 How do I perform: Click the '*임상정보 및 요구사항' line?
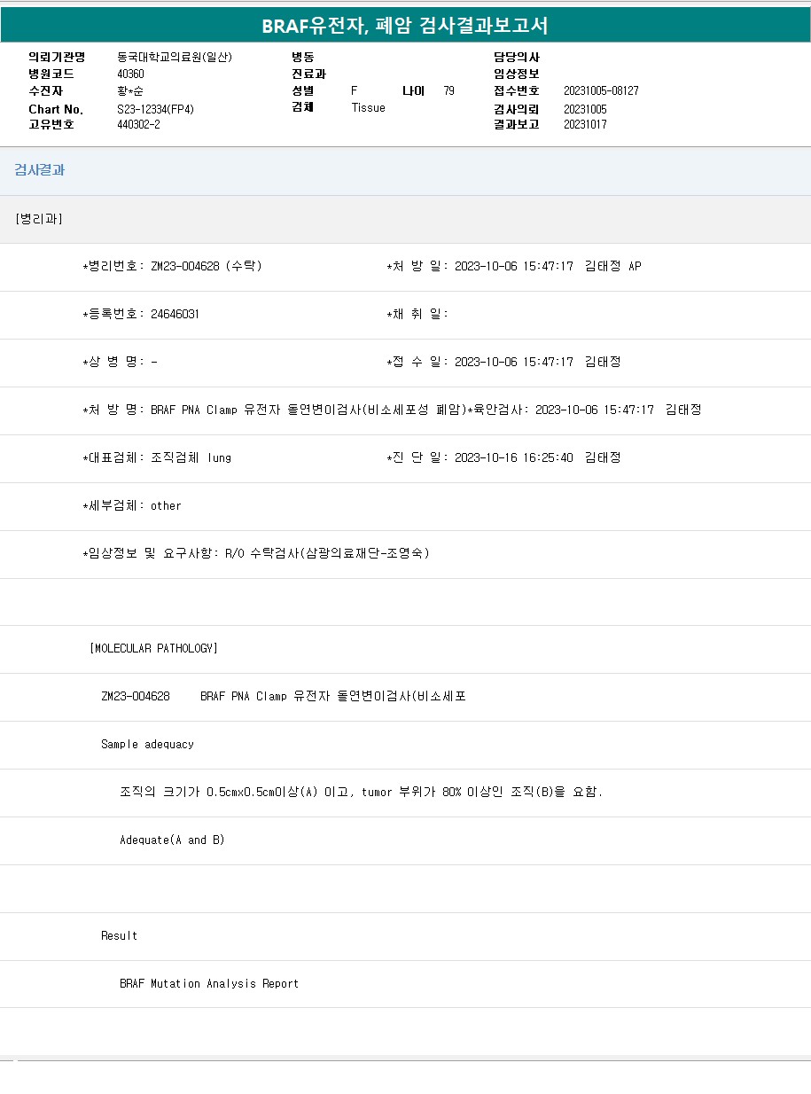click(x=256, y=553)
